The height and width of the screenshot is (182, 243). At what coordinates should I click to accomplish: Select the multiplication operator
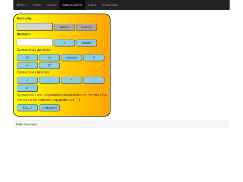72,80
